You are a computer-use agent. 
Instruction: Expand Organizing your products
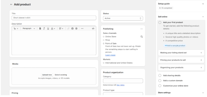pyautogui.click(x=181, y=67)
